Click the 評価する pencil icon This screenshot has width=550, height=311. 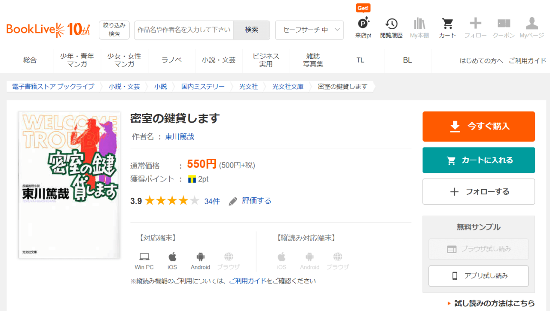[x=233, y=201]
